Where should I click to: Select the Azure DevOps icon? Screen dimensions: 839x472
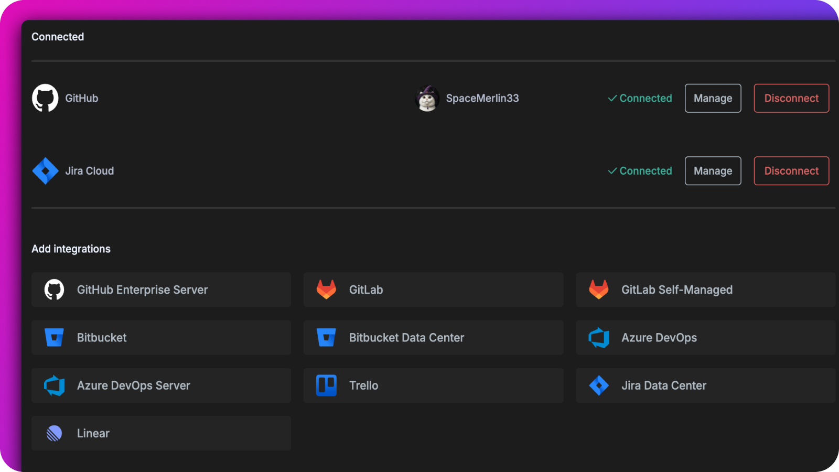click(x=599, y=337)
